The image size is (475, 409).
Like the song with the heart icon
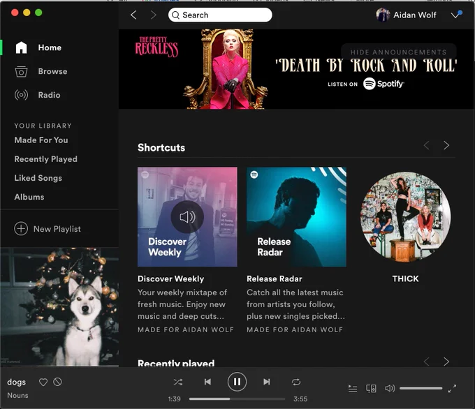click(43, 382)
